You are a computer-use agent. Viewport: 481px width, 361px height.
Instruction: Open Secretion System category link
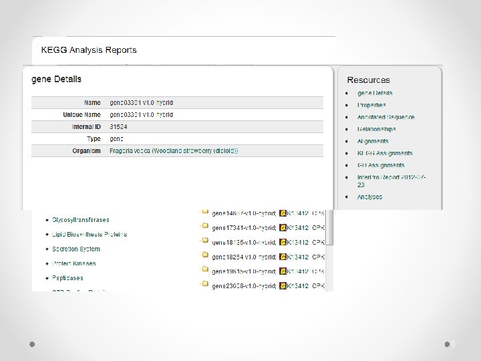76,249
